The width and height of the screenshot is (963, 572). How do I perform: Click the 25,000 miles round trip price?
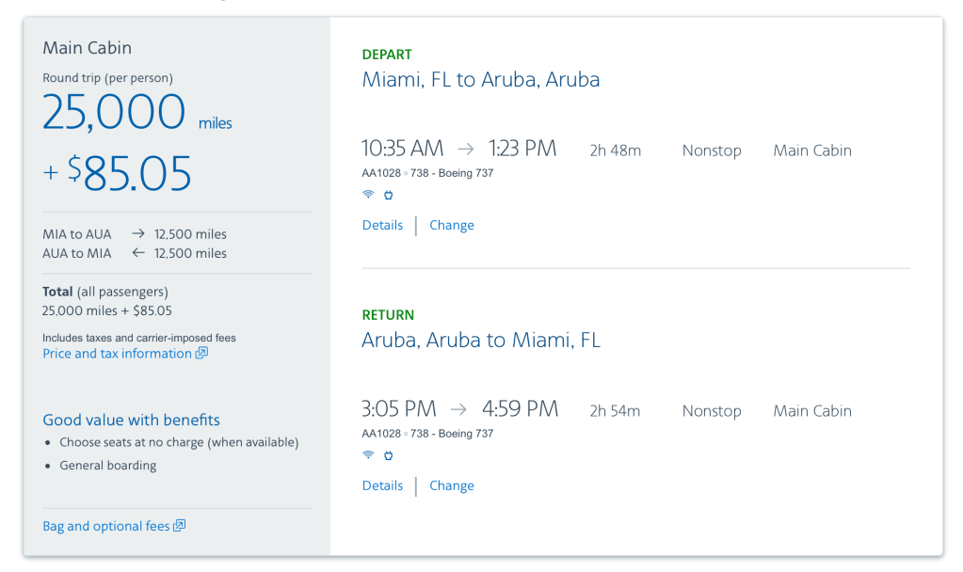[114, 114]
